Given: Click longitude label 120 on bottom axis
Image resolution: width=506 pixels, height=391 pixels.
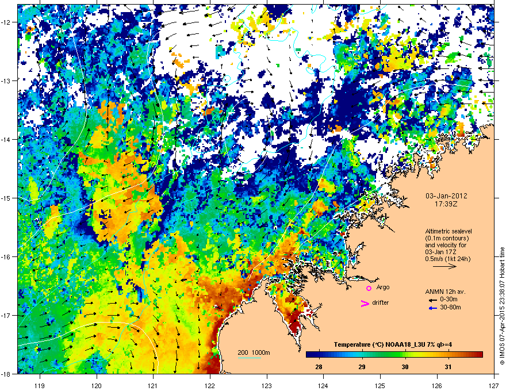Looking at the screenshot, I should pos(97,385).
